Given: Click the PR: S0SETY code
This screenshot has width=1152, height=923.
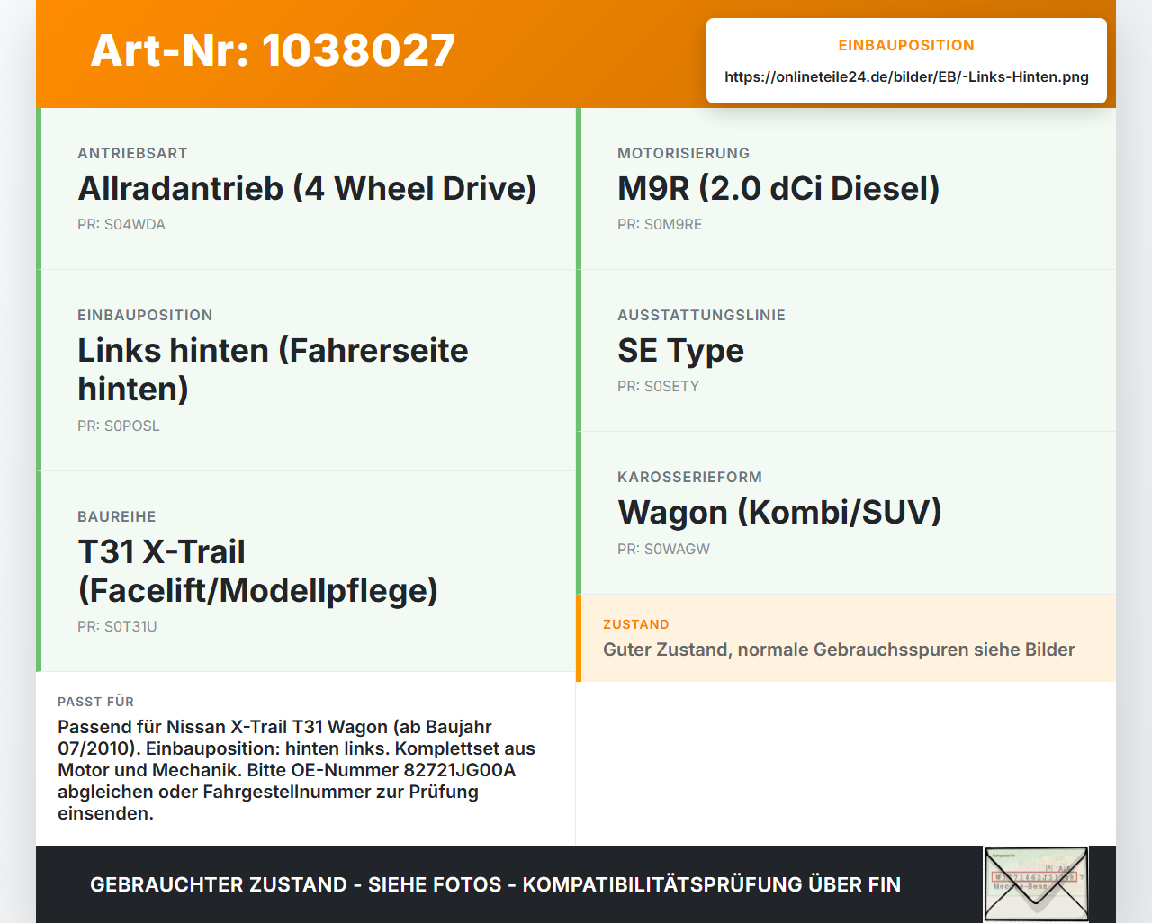Looking at the screenshot, I should tap(658, 386).
